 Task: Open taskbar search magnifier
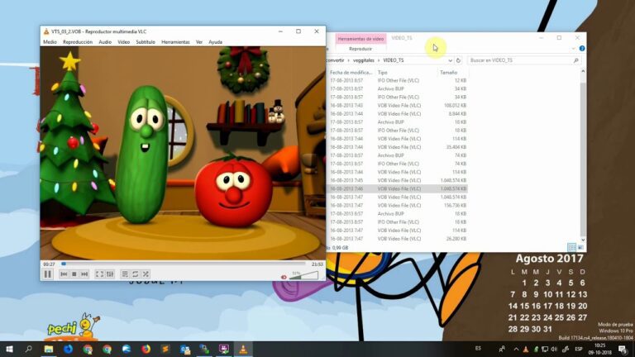(x=28, y=349)
